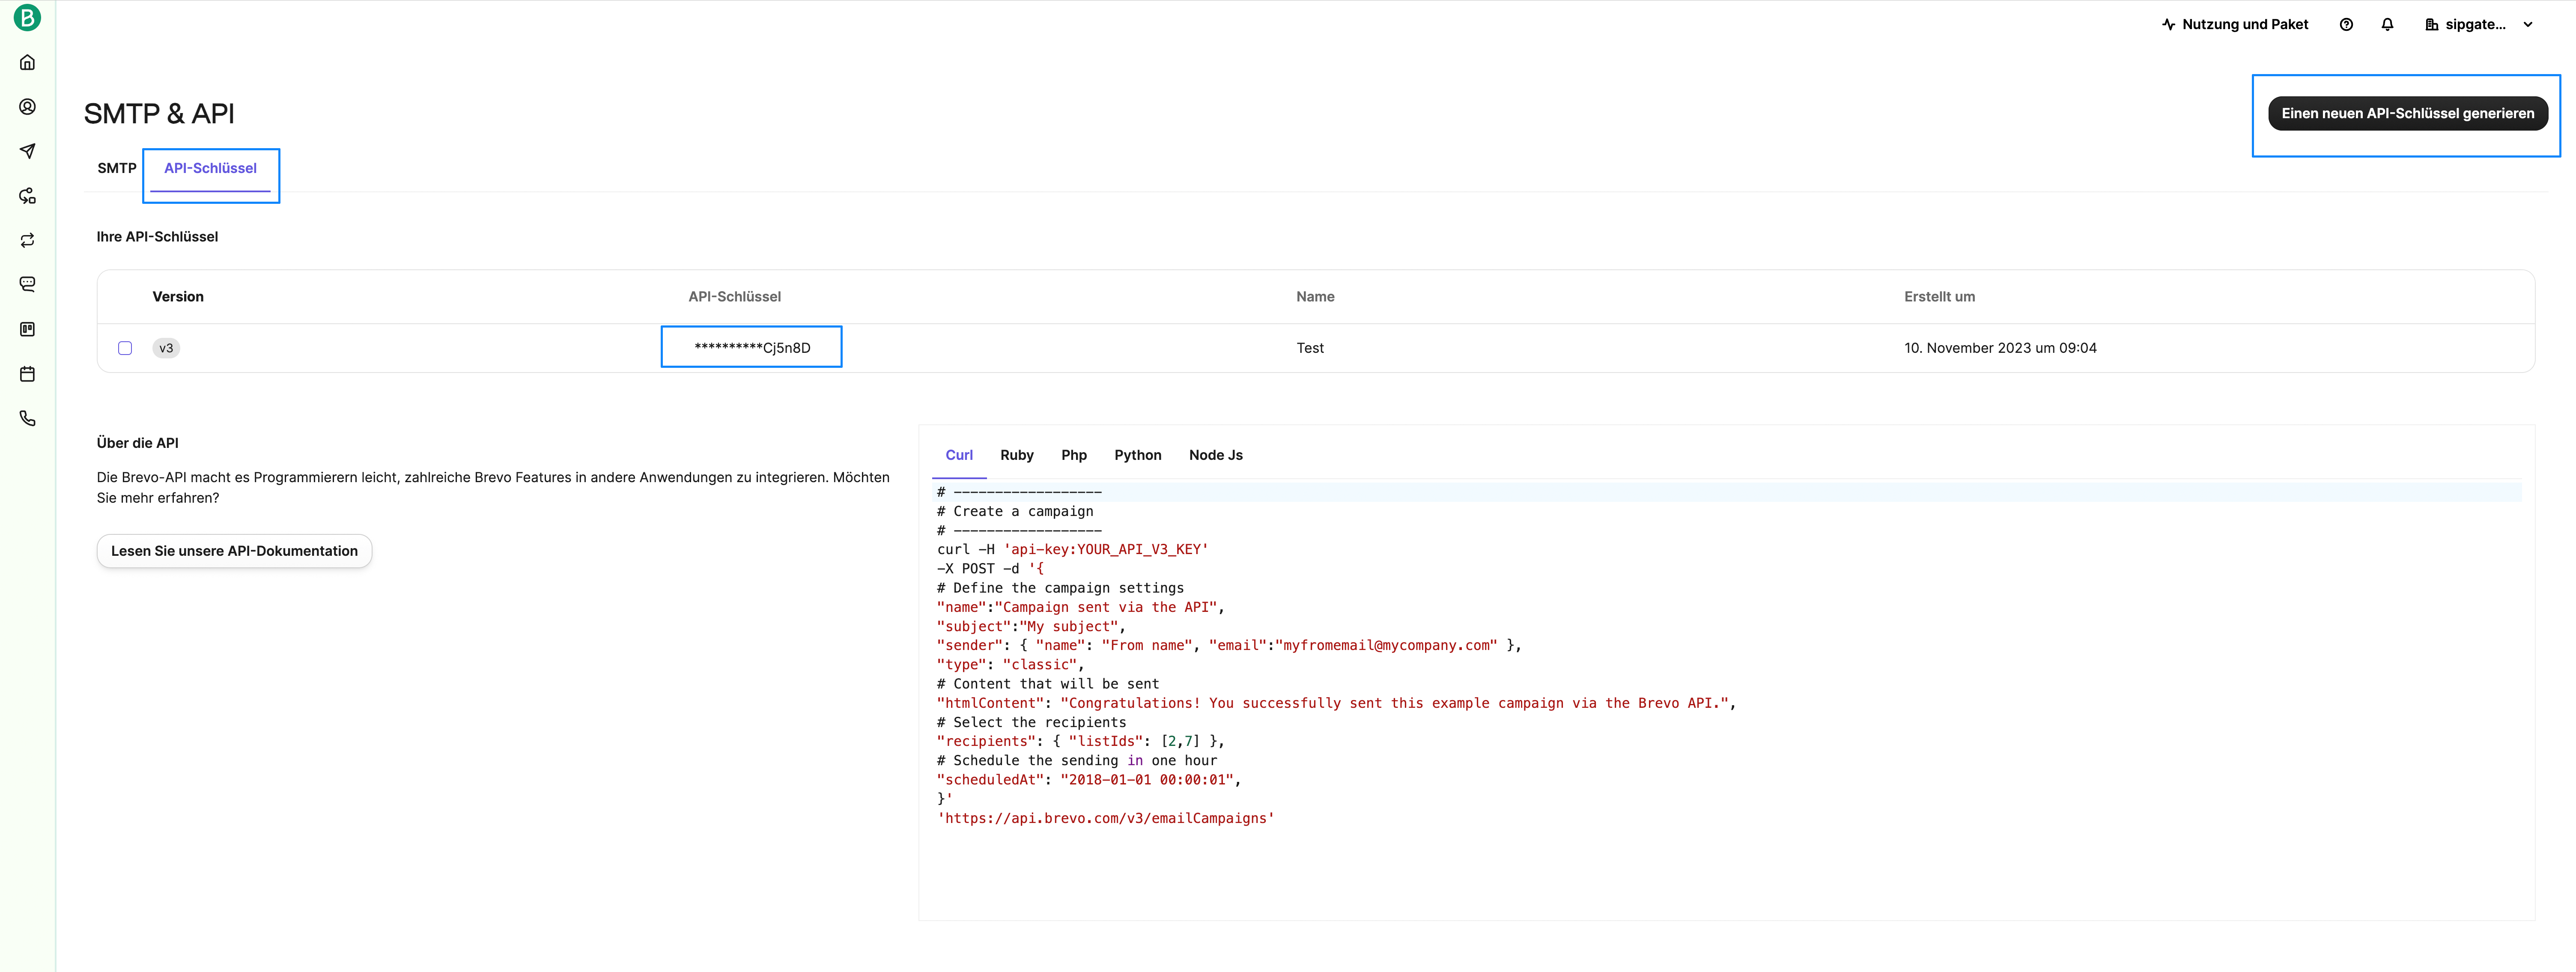
Task: Open Campaigns via paper plane icon
Action: (27, 151)
